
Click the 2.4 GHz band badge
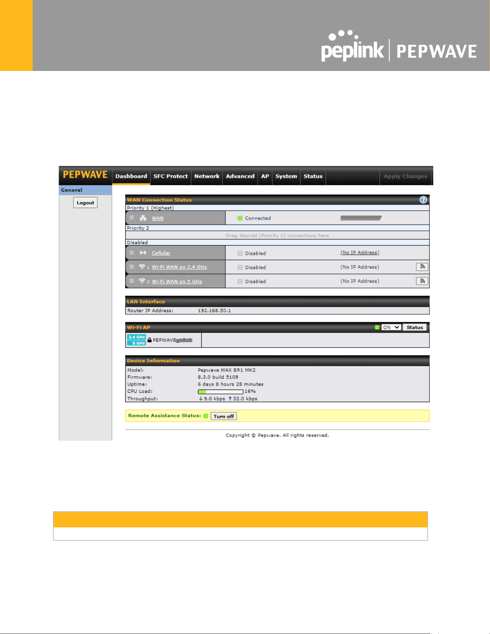[136, 337]
